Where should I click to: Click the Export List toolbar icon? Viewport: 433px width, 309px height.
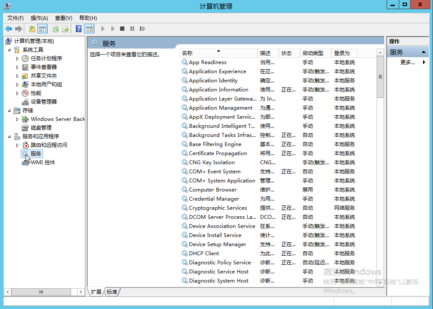(x=65, y=29)
